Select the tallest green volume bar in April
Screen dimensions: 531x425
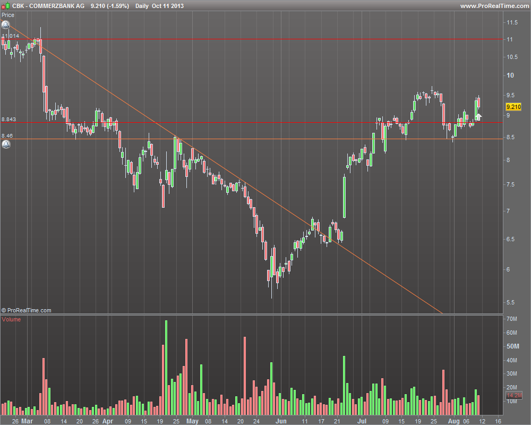(166, 368)
